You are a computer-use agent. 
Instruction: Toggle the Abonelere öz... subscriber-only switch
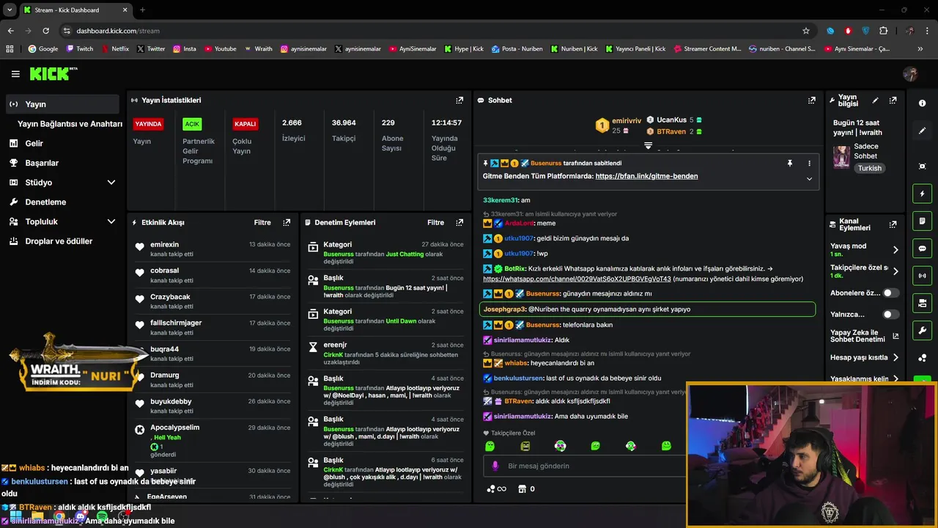click(x=890, y=293)
